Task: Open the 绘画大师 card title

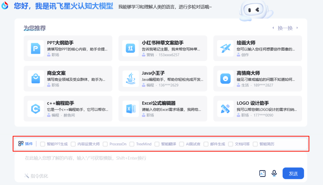Action: 246,43
